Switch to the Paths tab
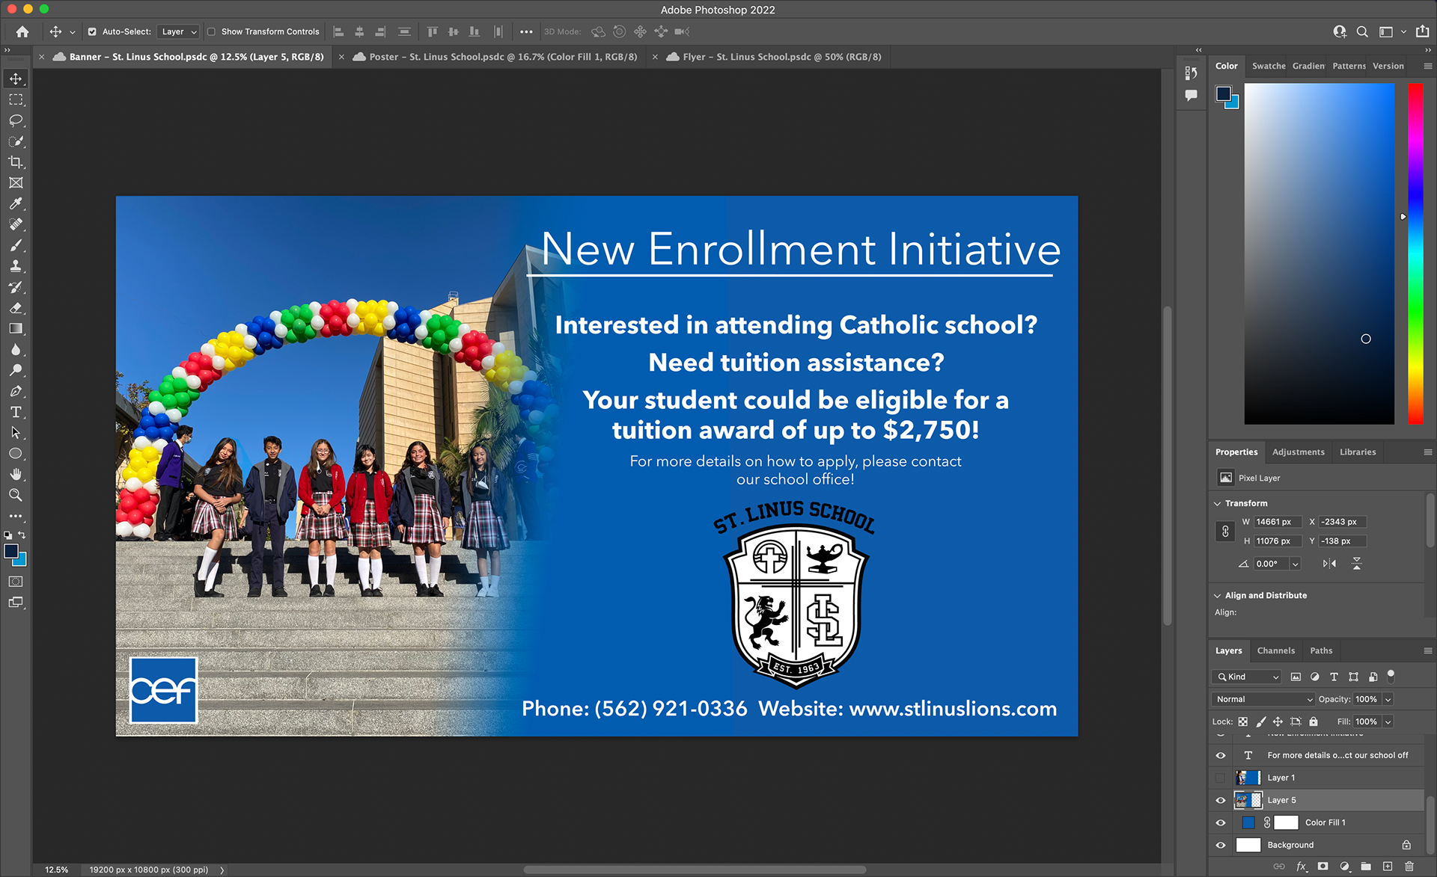 pyautogui.click(x=1321, y=650)
